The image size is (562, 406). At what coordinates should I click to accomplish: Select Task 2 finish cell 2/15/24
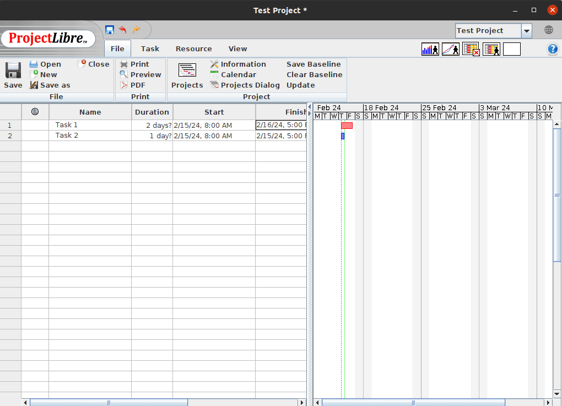tap(282, 136)
